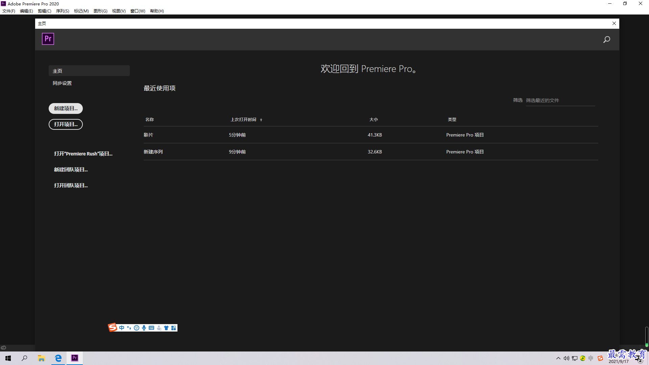The image size is (649, 365).
Task: Click the 2021/9/17 date in taskbar
Action: (619, 362)
